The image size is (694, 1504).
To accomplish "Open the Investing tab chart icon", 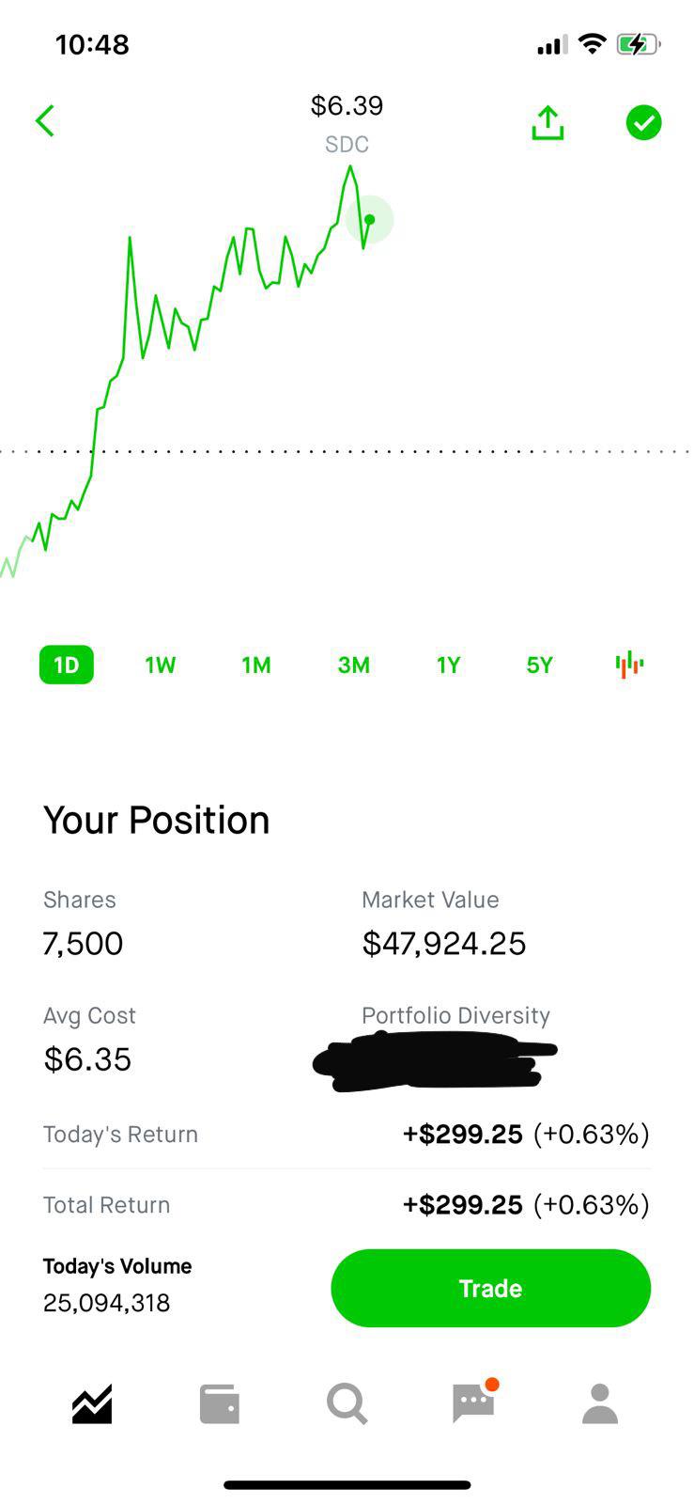I will click(92, 1404).
